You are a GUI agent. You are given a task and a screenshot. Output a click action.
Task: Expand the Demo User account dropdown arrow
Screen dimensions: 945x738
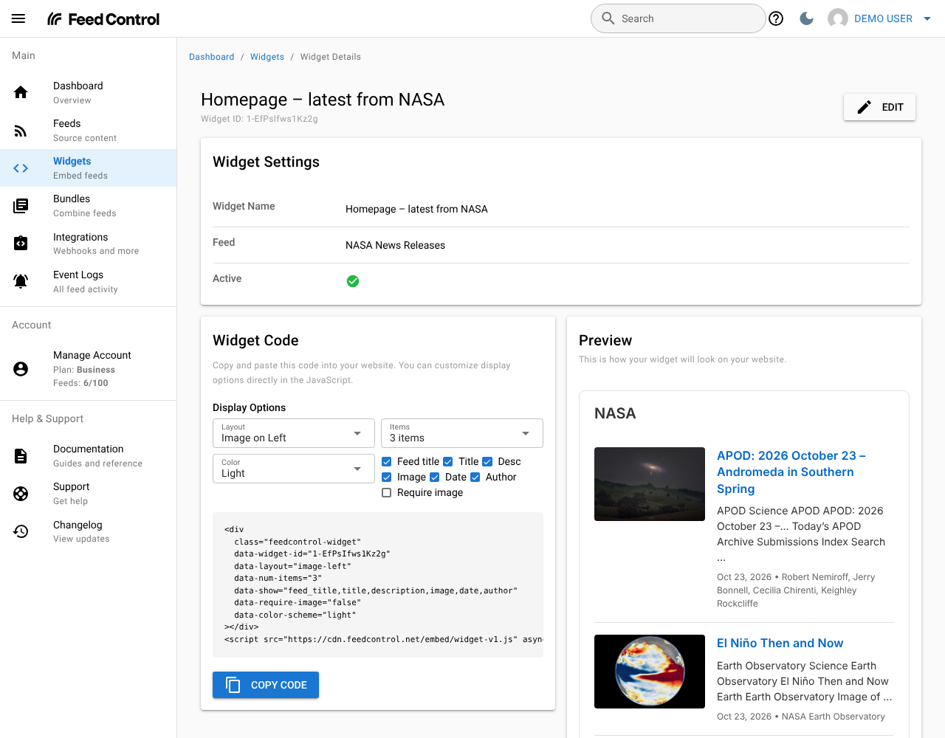[927, 18]
